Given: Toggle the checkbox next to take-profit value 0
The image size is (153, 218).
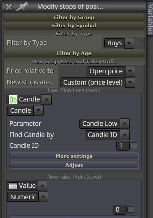Looking at the screenshot, I should coord(131,210).
